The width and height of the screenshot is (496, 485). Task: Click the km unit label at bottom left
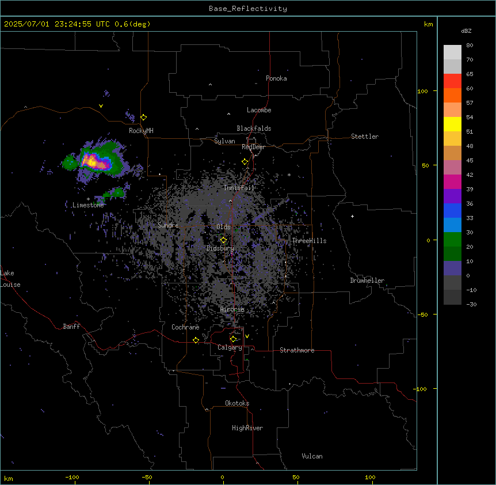point(9,478)
